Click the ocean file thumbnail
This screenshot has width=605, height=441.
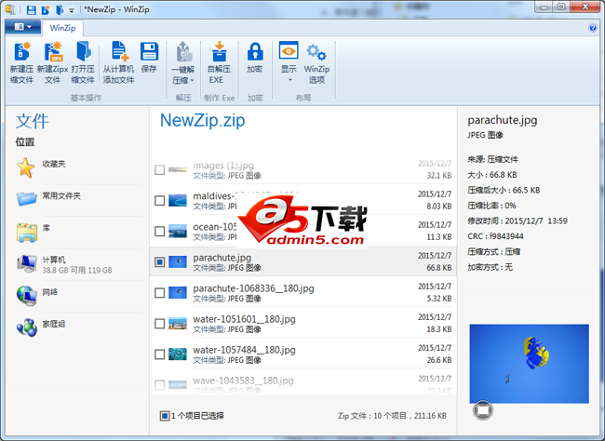[178, 231]
